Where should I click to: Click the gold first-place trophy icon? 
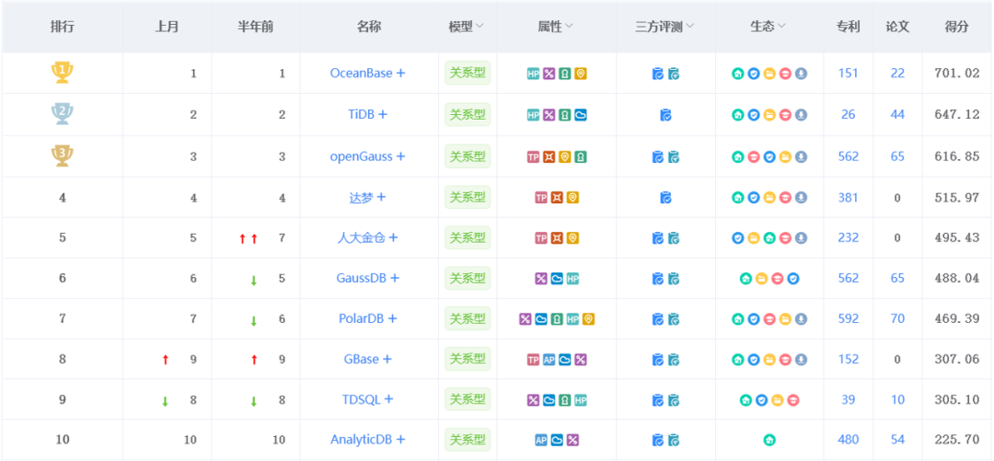[x=63, y=73]
